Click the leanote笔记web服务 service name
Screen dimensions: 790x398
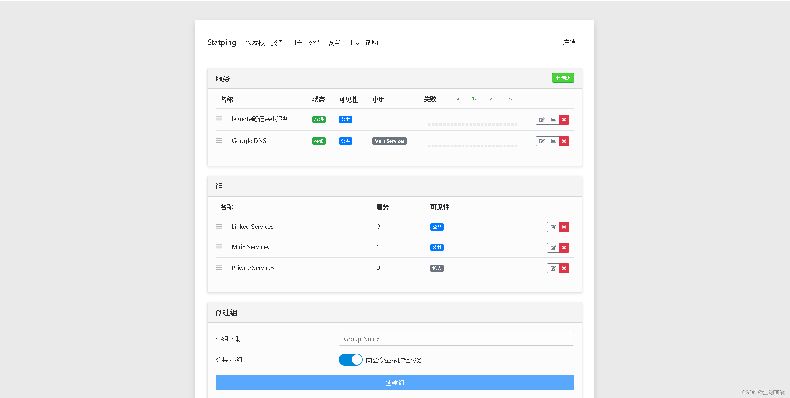click(x=260, y=119)
